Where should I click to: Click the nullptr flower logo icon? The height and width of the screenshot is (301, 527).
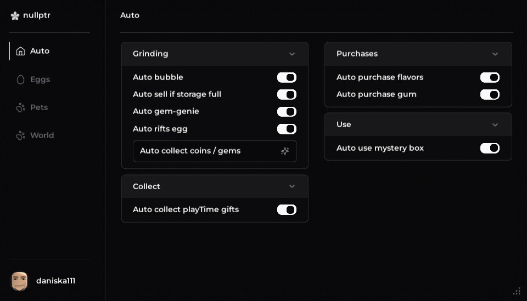15,16
